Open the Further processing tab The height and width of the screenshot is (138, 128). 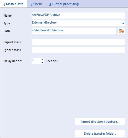tap(64, 4)
